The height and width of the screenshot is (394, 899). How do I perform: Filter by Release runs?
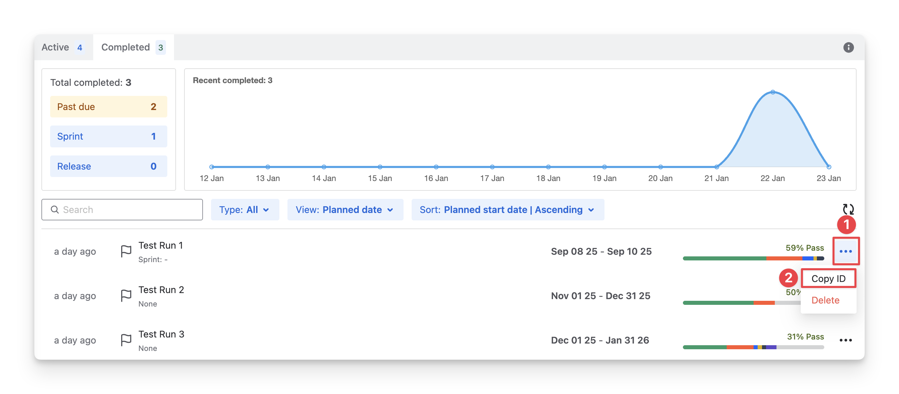pos(108,166)
